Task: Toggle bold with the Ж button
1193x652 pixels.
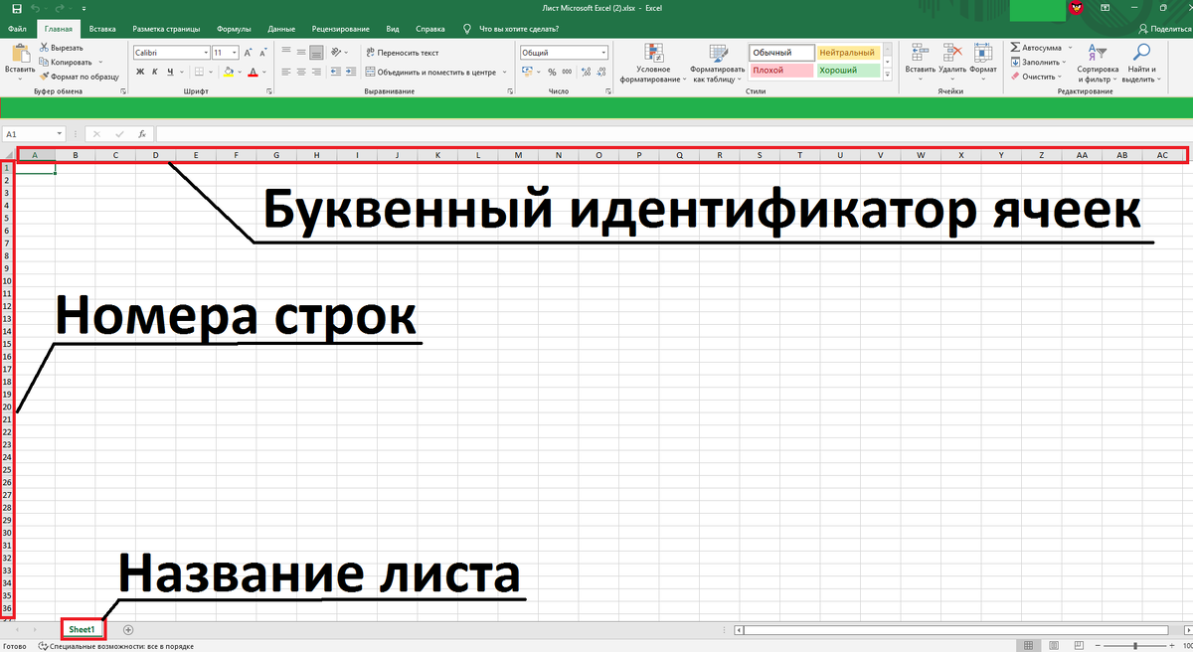Action: 140,72
